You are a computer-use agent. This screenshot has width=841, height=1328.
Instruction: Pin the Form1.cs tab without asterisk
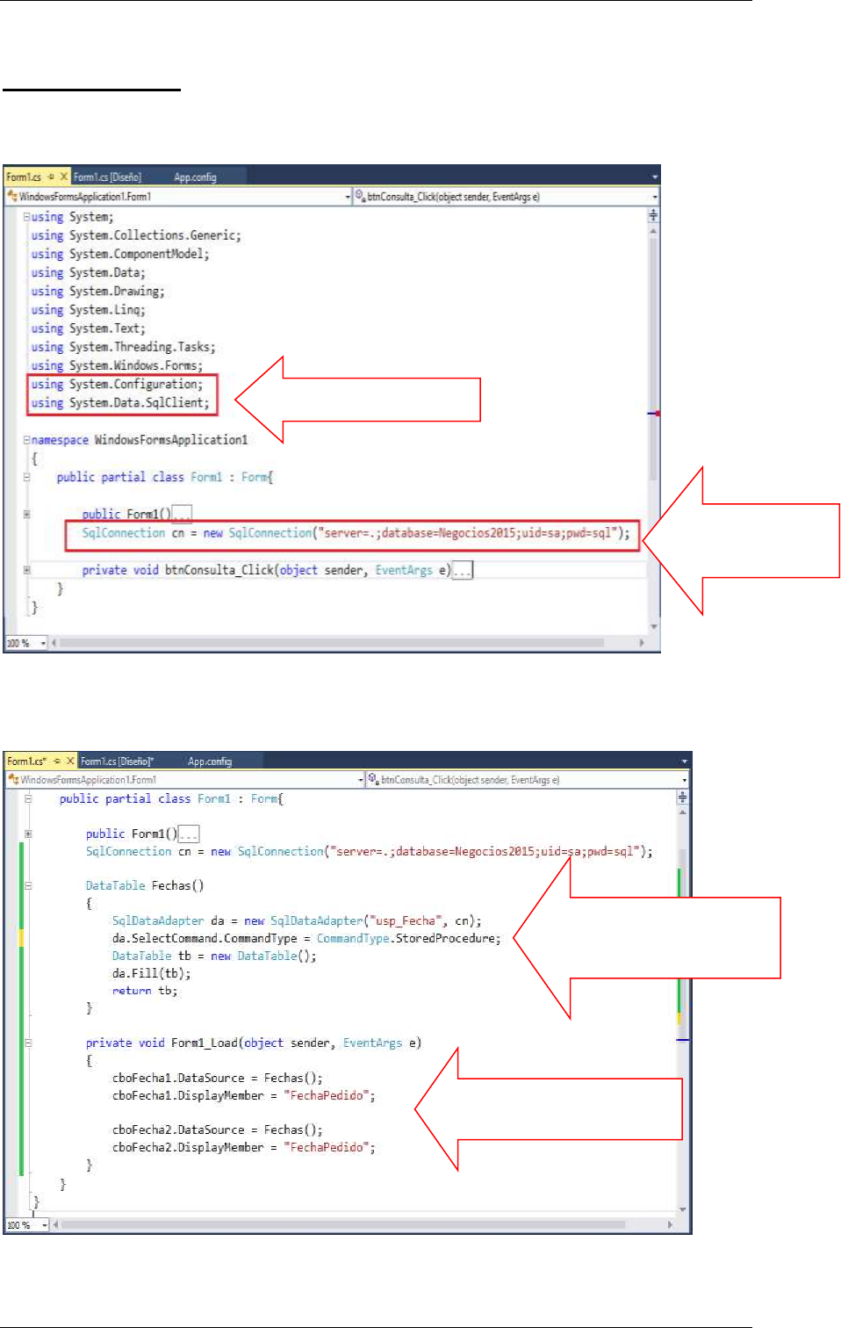(51, 177)
